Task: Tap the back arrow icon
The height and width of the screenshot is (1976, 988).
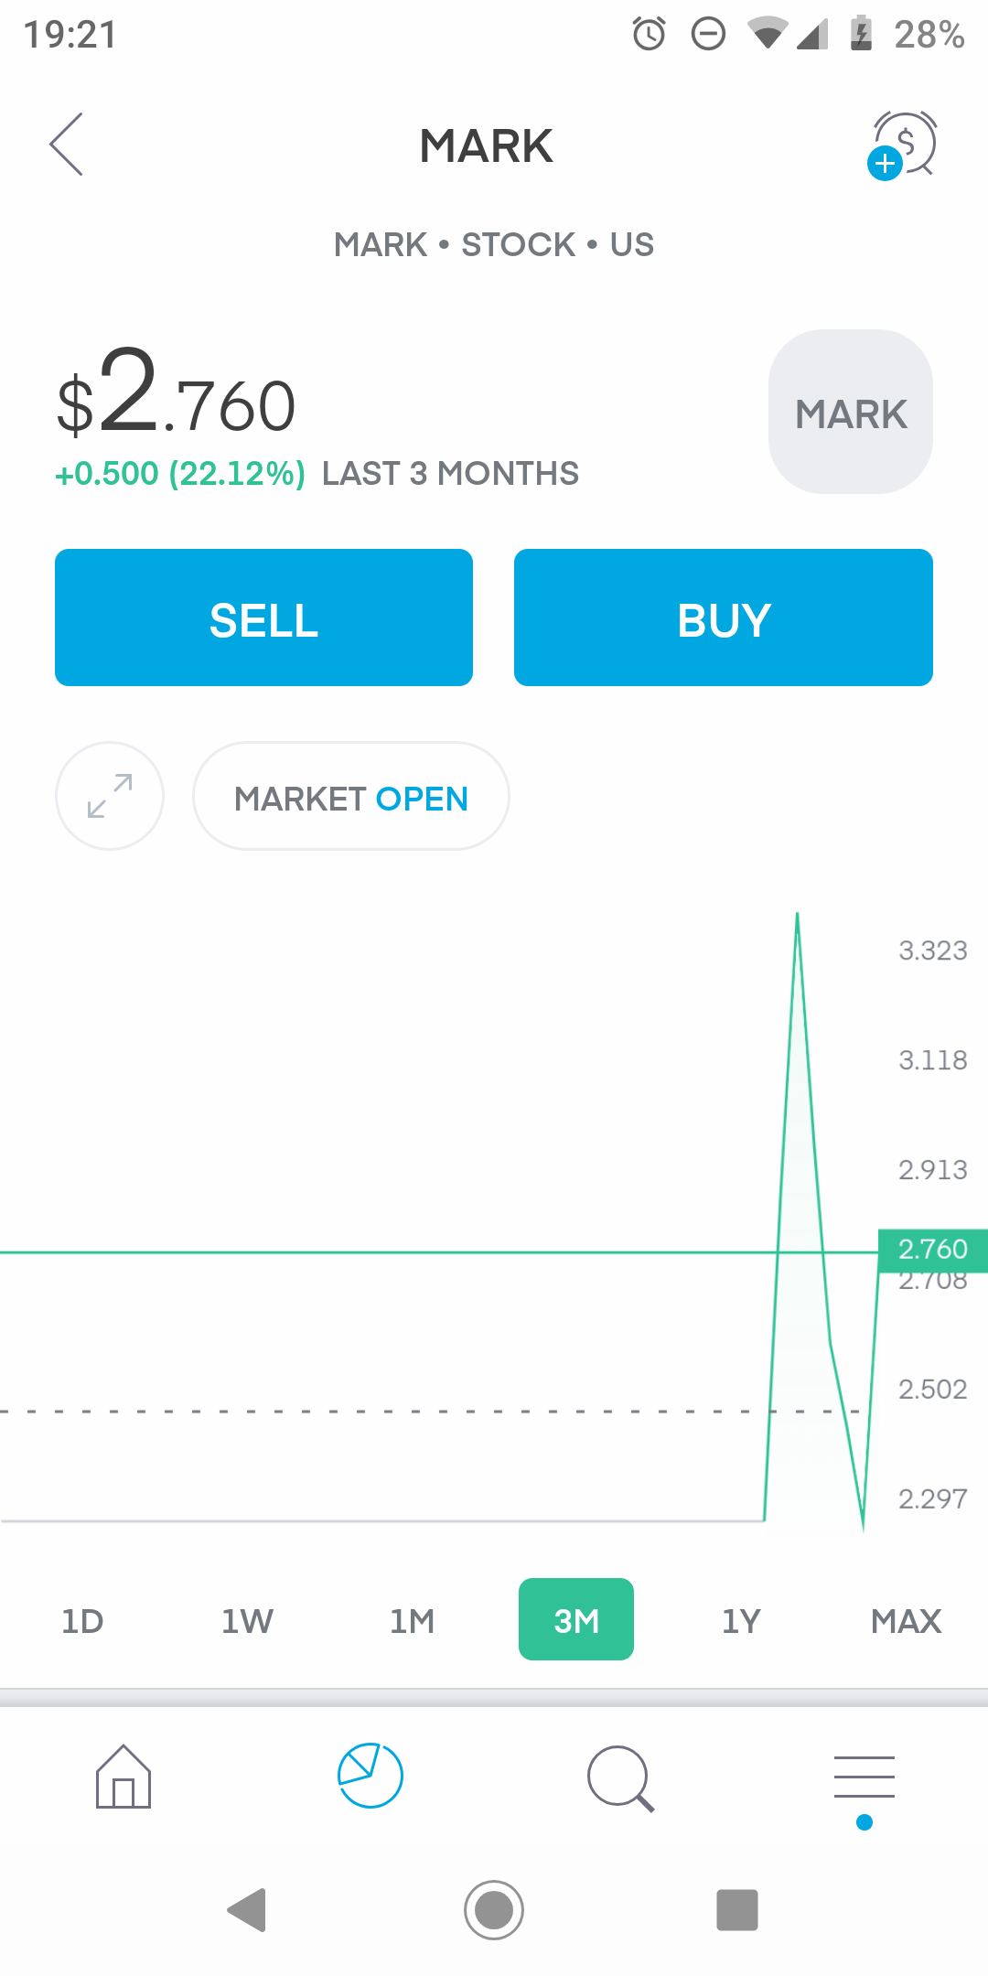Action: coord(66,145)
